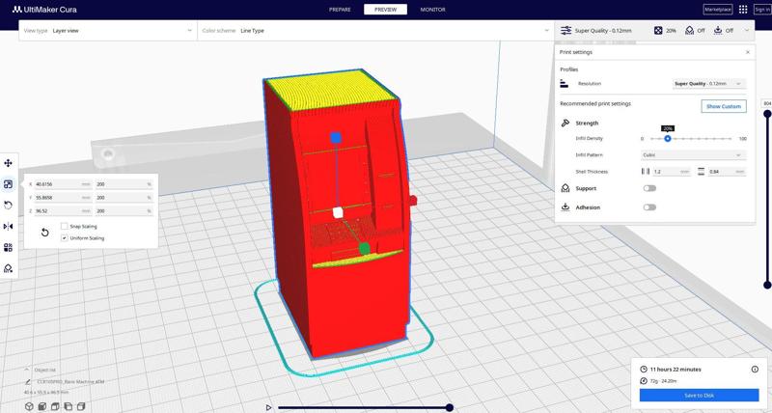Click the support Off icon in header

click(x=689, y=31)
